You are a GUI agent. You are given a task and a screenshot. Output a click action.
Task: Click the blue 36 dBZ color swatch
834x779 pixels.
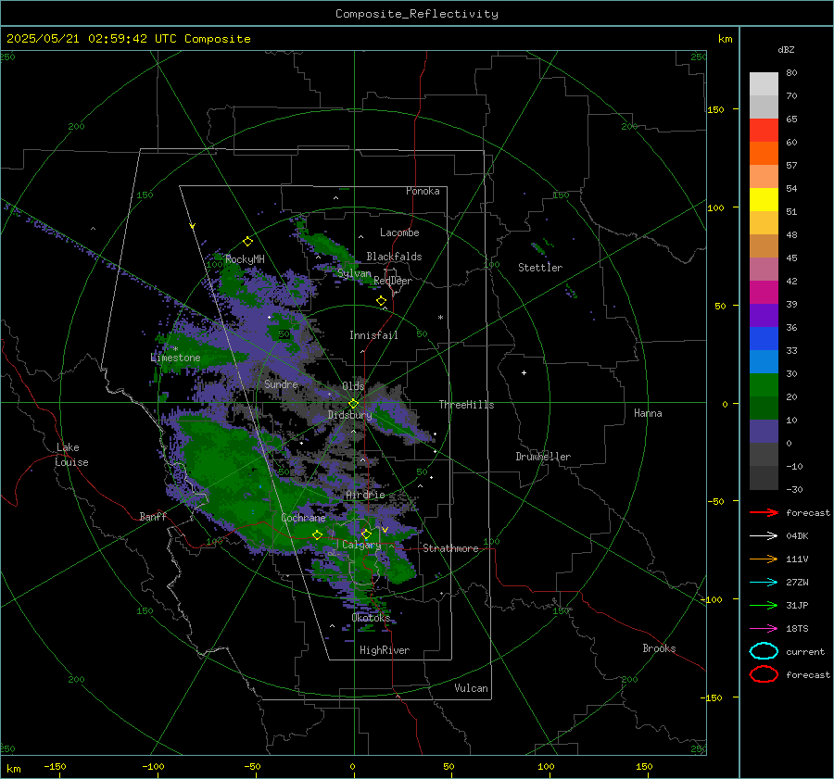(x=764, y=339)
